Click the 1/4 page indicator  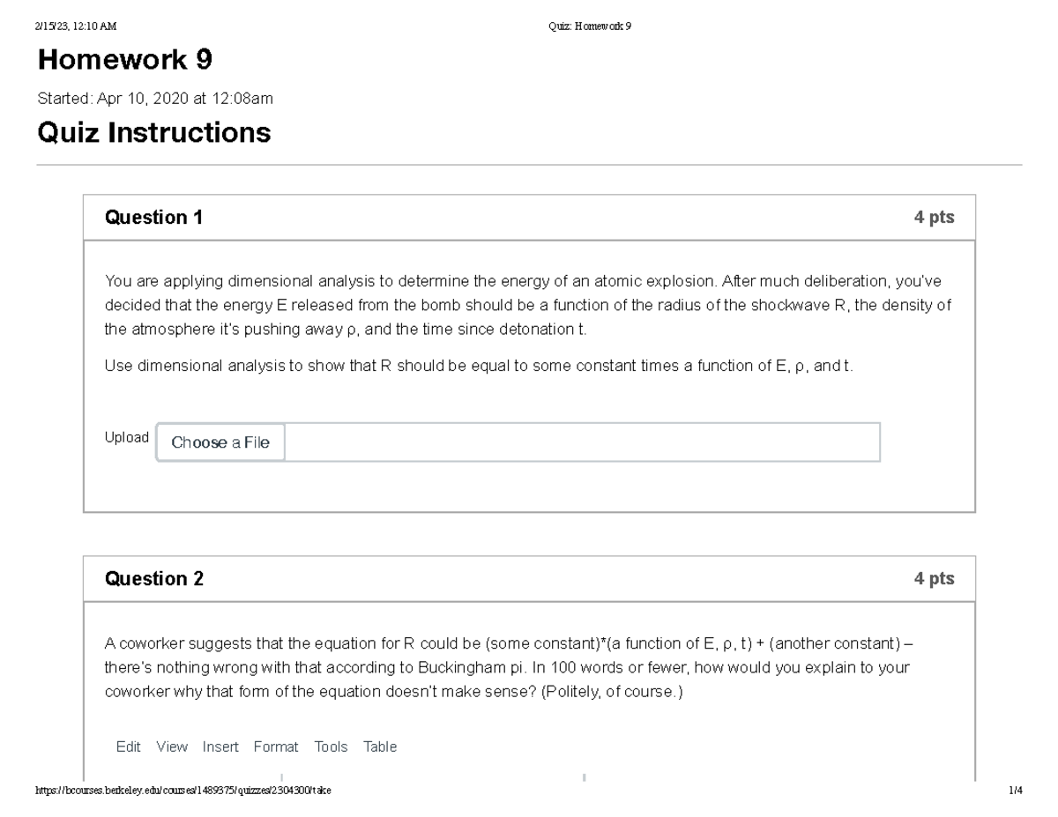tap(1017, 791)
